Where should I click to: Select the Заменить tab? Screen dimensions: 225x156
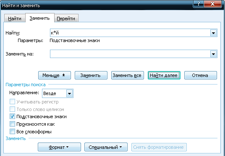point(40,18)
